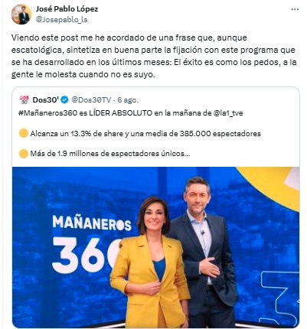
Task: Click the José Pablo López display name
Action: click(x=67, y=9)
